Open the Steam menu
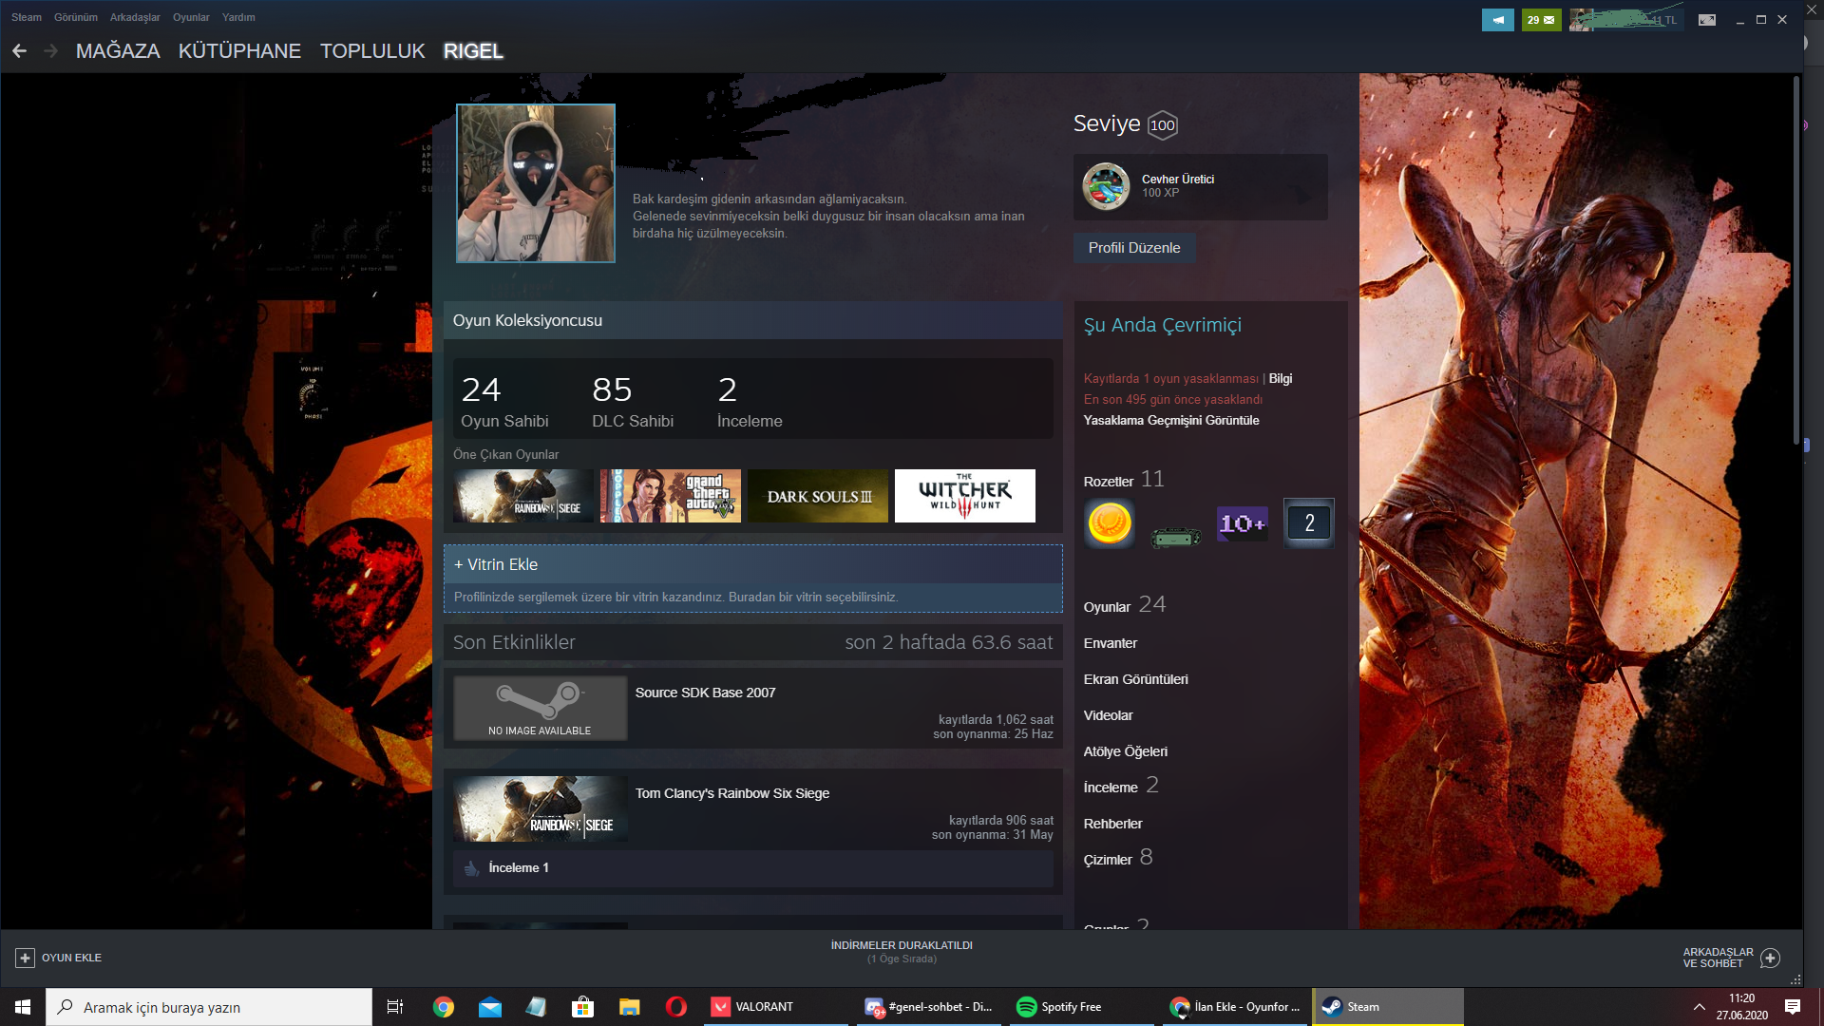 point(27,17)
